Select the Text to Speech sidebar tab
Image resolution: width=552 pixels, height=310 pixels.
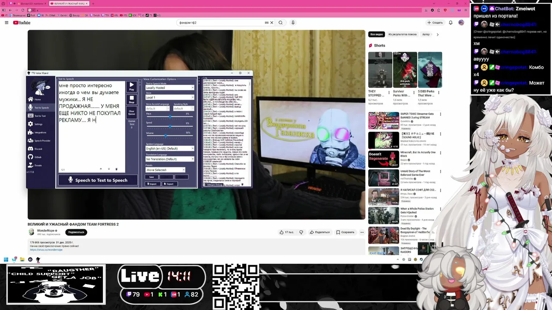coord(41,108)
